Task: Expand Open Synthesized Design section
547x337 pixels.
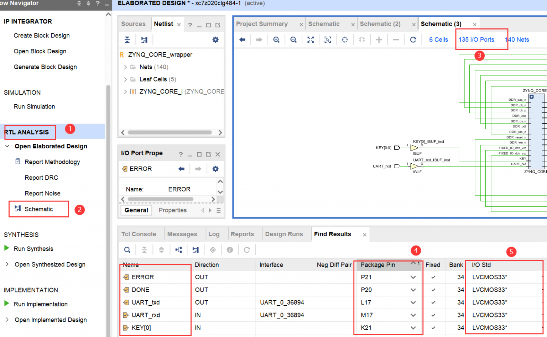Action: pos(7,264)
